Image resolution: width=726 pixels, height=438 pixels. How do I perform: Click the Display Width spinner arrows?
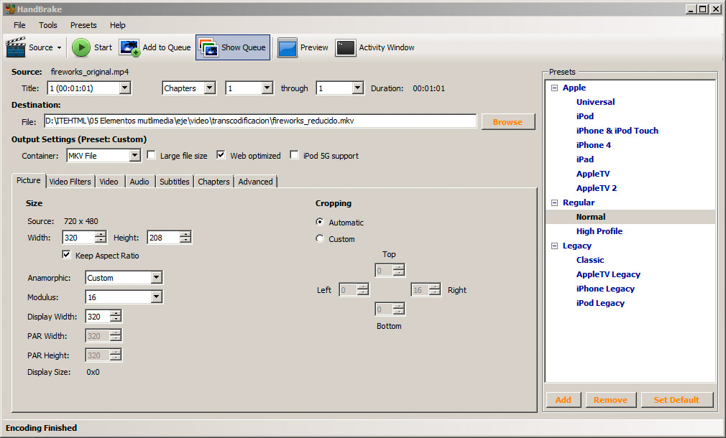pyautogui.click(x=116, y=317)
